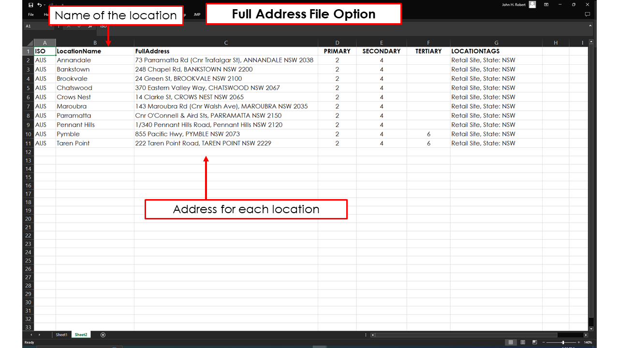619x348 pixels.
Task: Expand the formula bar with chevron
Action: point(590,26)
